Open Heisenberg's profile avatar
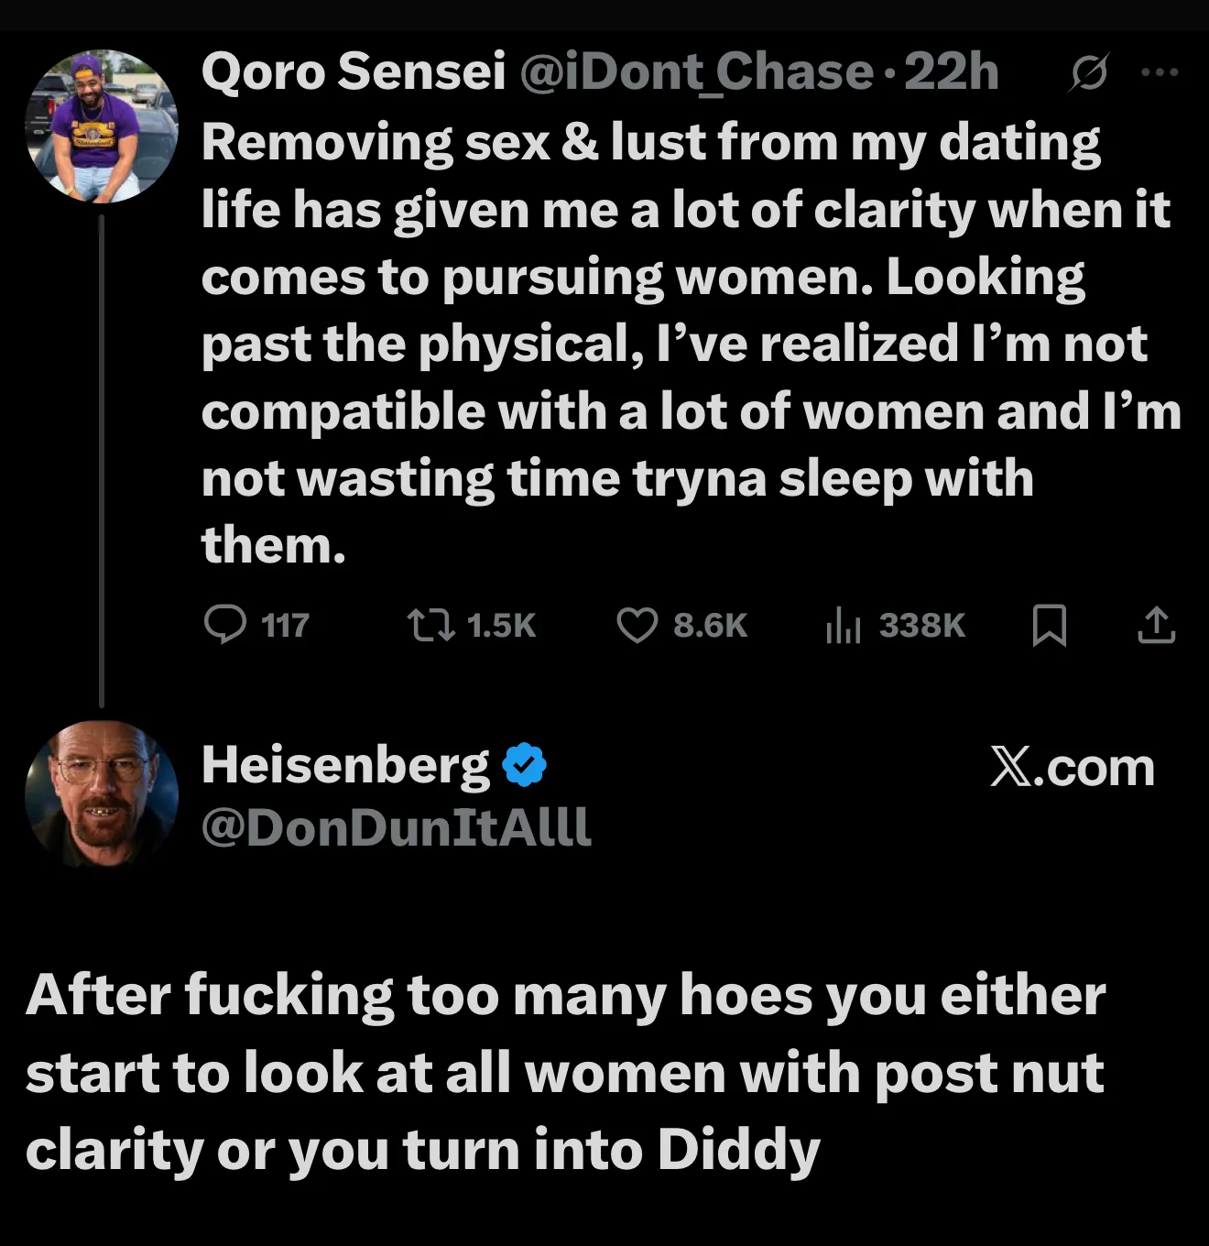The height and width of the screenshot is (1246, 1209). pos(102,794)
